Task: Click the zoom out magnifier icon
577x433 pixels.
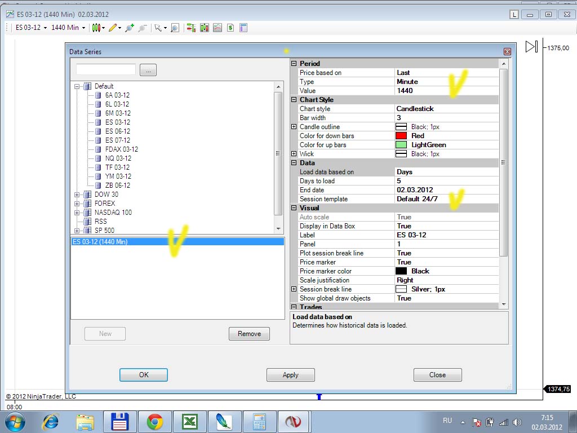Action: [x=143, y=28]
